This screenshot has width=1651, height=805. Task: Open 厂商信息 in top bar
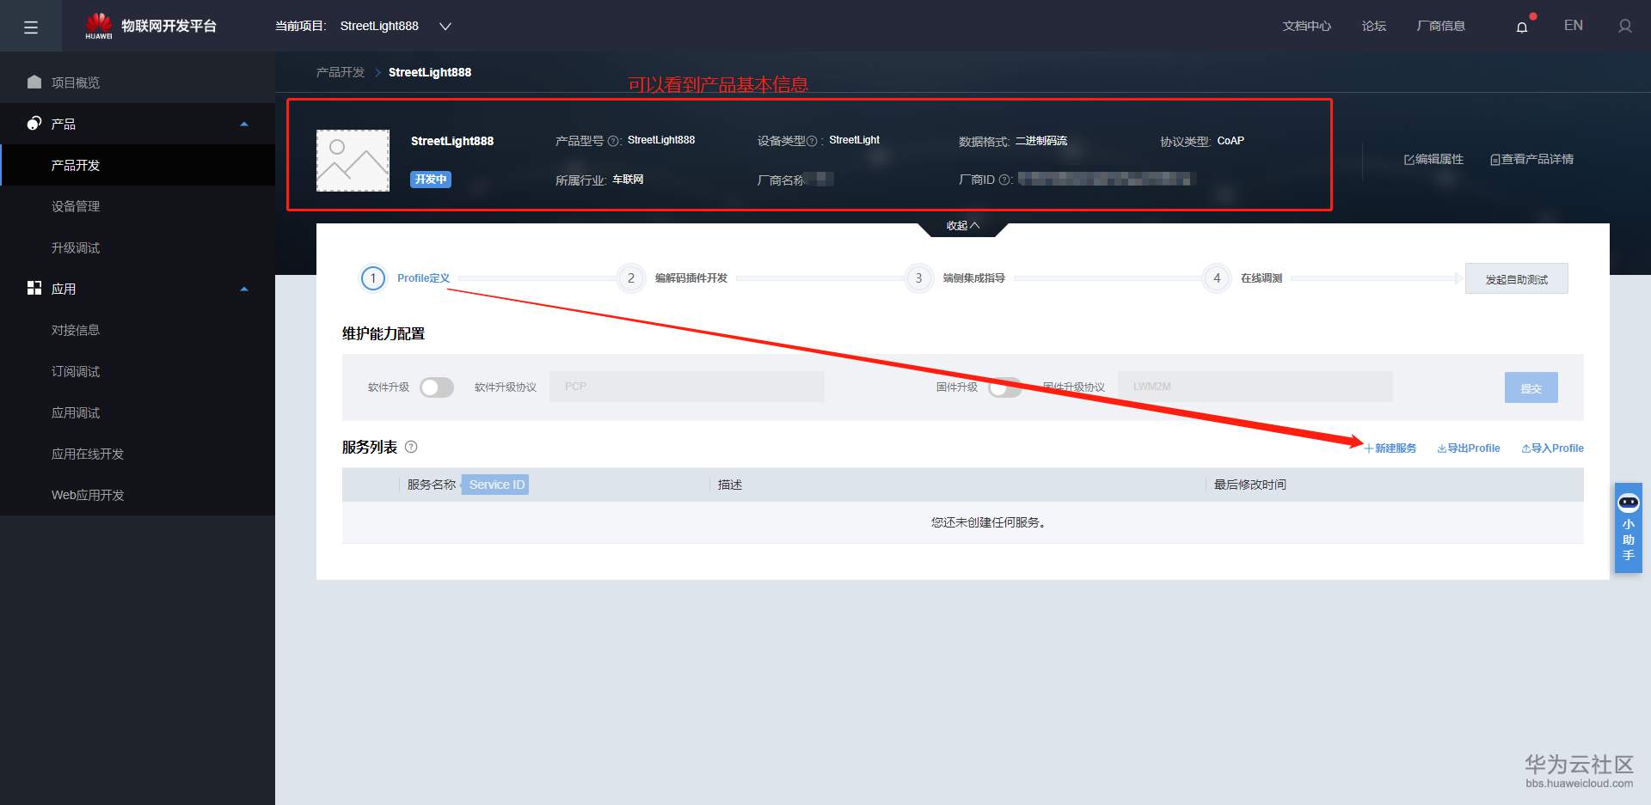[1441, 27]
